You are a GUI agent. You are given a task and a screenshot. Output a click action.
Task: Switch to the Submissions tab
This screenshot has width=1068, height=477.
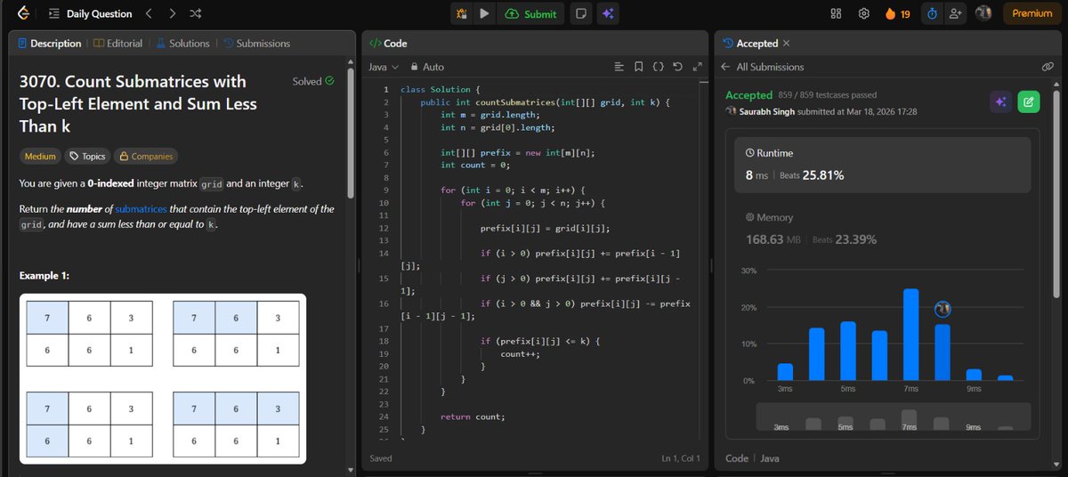[x=257, y=43]
